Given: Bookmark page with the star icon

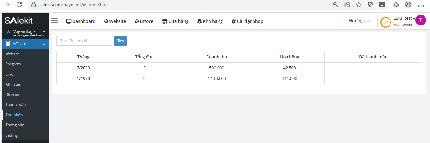Looking at the screenshot, I should 359,5.
